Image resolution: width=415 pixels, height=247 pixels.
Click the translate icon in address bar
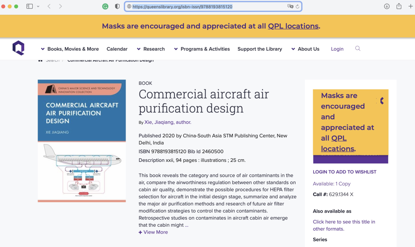click(290, 7)
